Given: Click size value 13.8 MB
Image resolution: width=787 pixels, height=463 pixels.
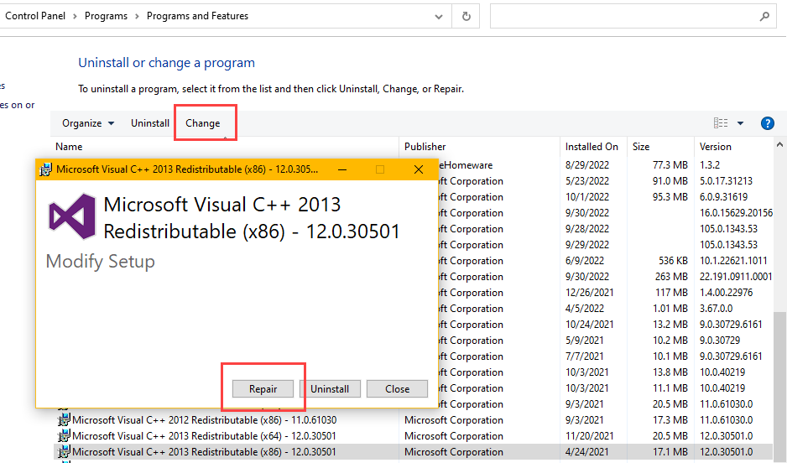Looking at the screenshot, I should coord(670,372).
